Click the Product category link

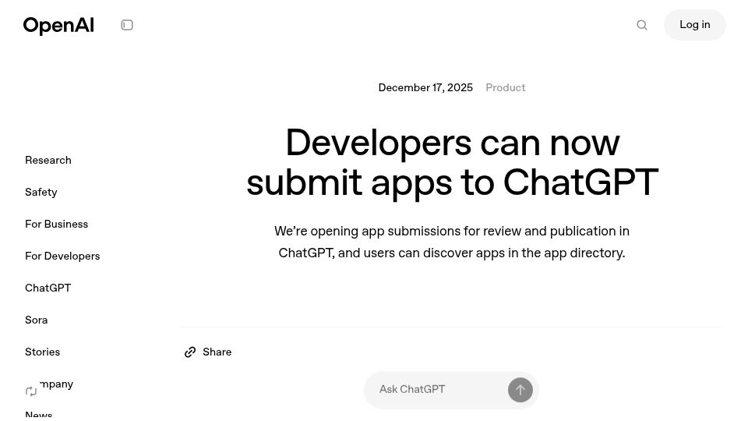point(505,88)
